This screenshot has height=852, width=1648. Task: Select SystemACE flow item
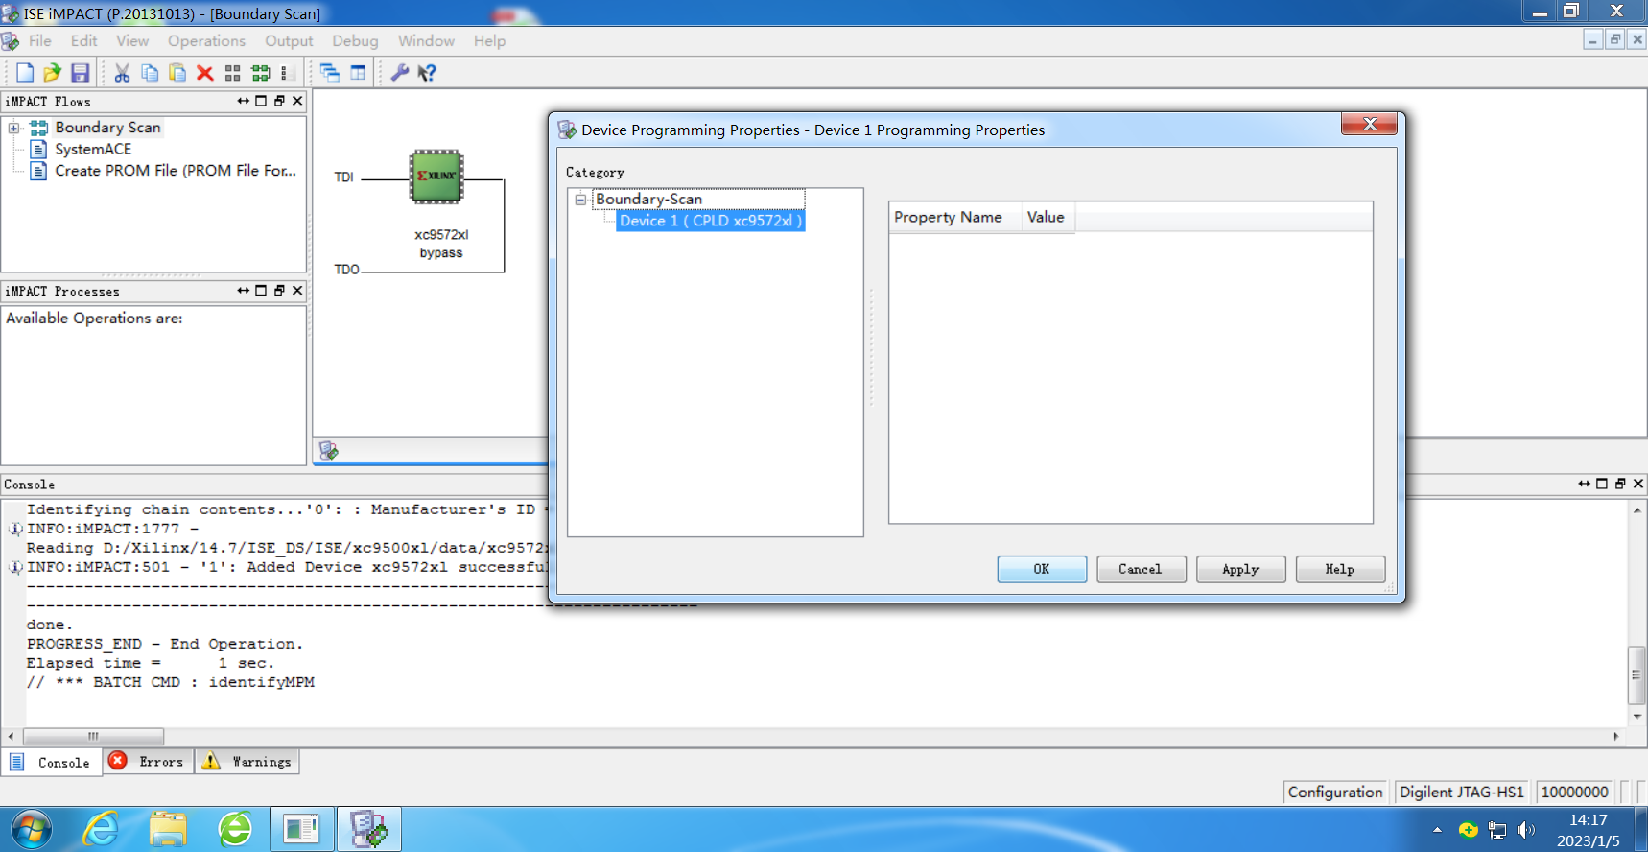pyautogui.click(x=93, y=149)
